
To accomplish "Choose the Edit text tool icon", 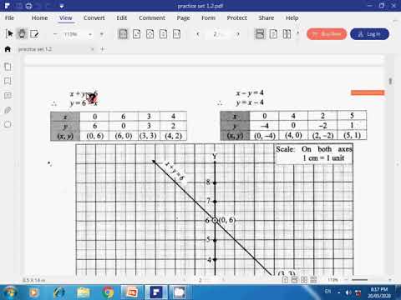I will (x=34, y=34).
